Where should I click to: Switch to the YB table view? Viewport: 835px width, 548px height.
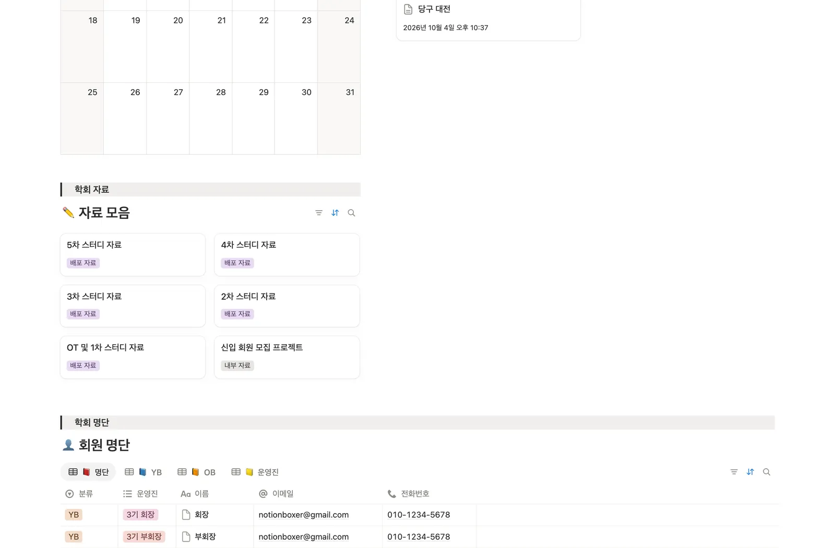point(143,472)
